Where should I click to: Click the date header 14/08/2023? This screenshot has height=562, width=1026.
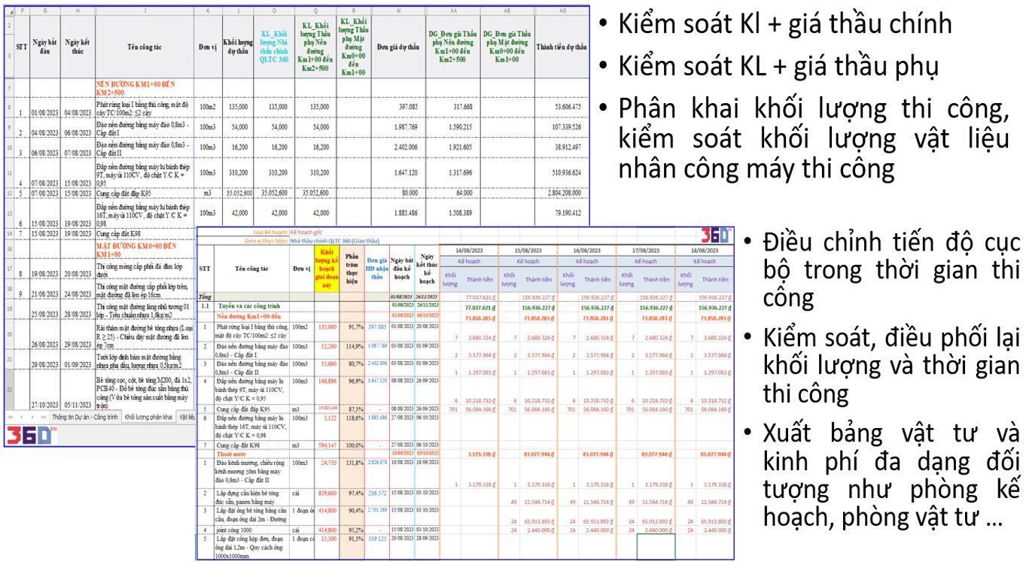(470, 250)
